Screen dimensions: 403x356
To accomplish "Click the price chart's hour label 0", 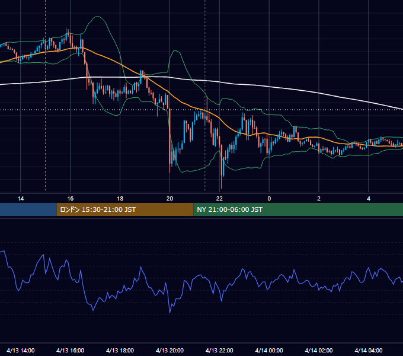I will click(x=269, y=199).
